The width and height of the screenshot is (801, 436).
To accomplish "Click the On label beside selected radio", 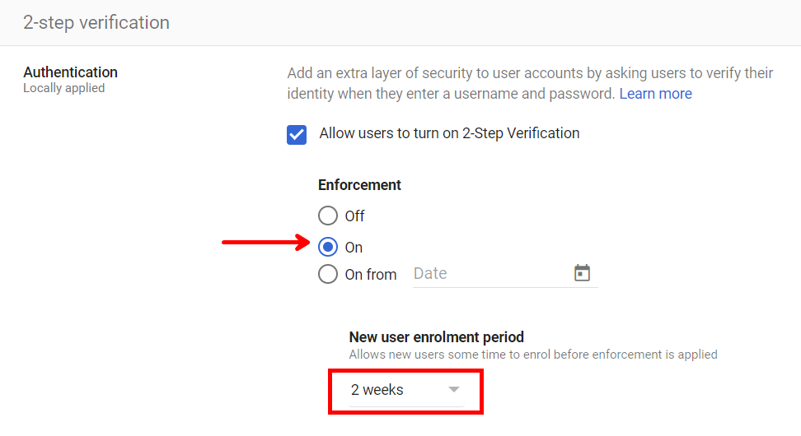I will coord(354,248).
